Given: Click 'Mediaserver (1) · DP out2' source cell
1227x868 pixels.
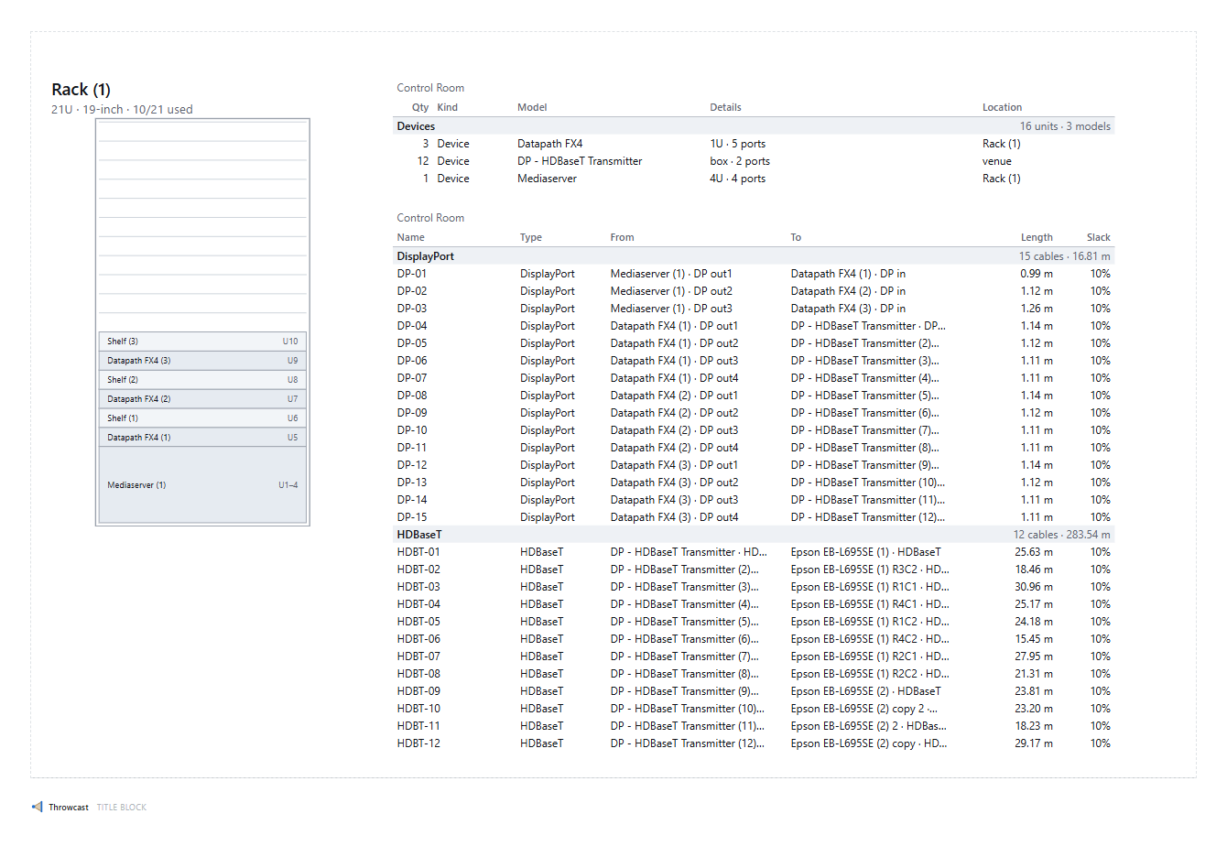Looking at the screenshot, I should (671, 291).
